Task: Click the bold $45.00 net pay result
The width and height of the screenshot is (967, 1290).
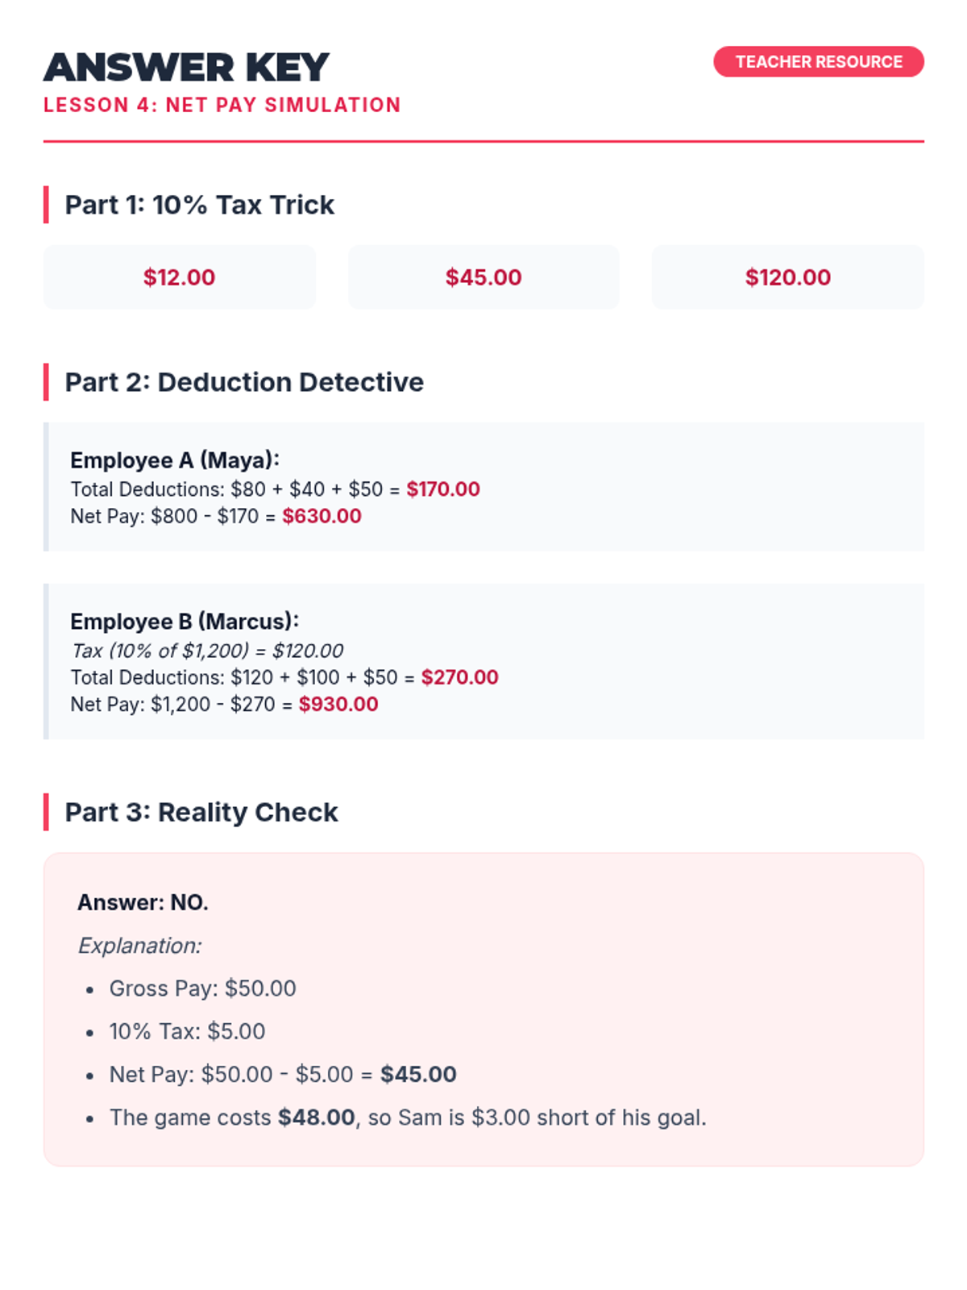Action: [x=418, y=1075]
